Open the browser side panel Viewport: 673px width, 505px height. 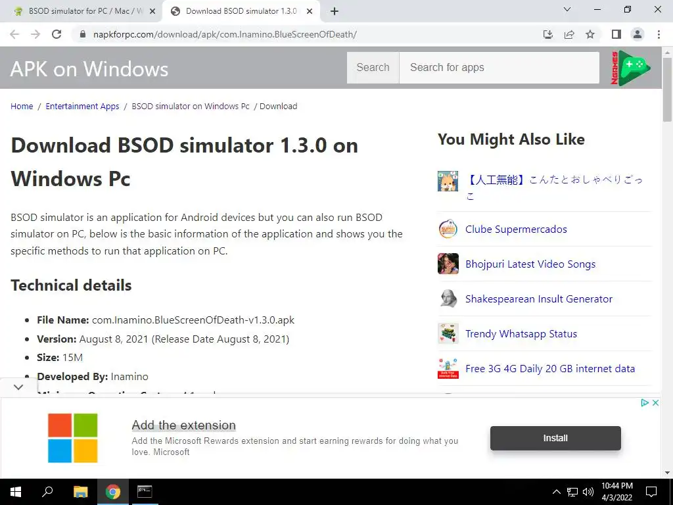pyautogui.click(x=616, y=34)
